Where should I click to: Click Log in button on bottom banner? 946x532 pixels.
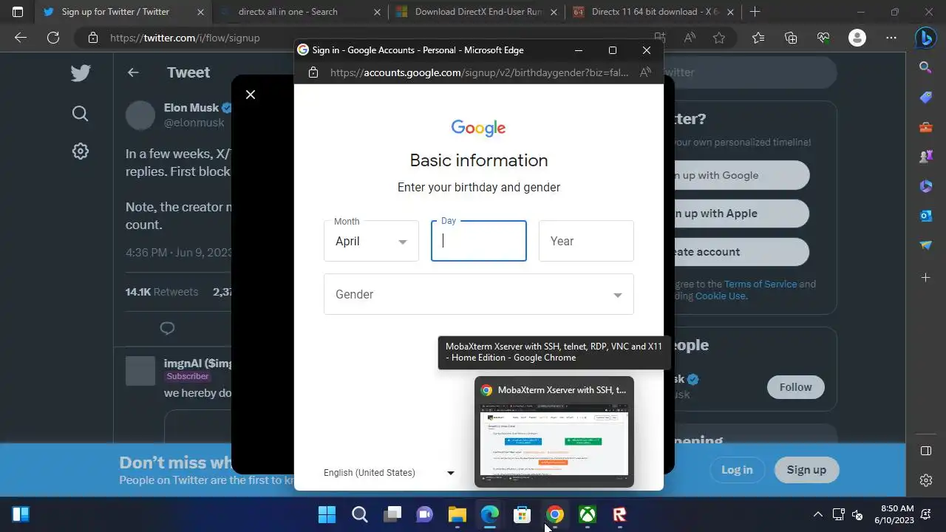point(737,470)
